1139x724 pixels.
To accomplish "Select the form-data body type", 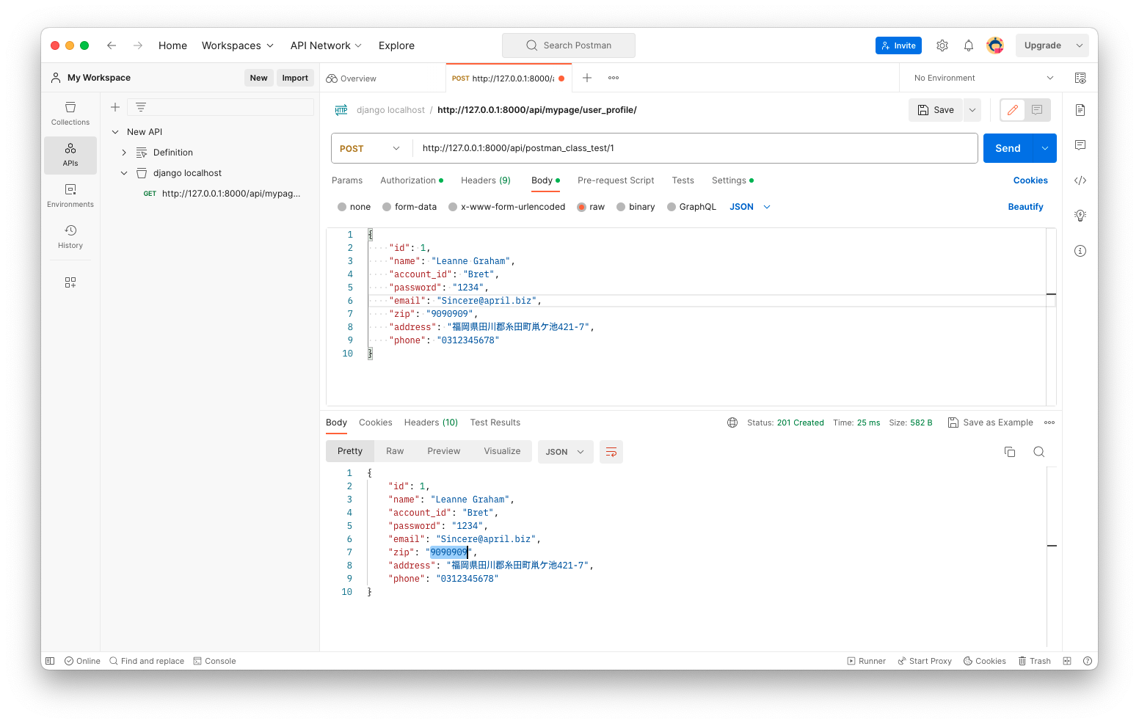I will 410,206.
